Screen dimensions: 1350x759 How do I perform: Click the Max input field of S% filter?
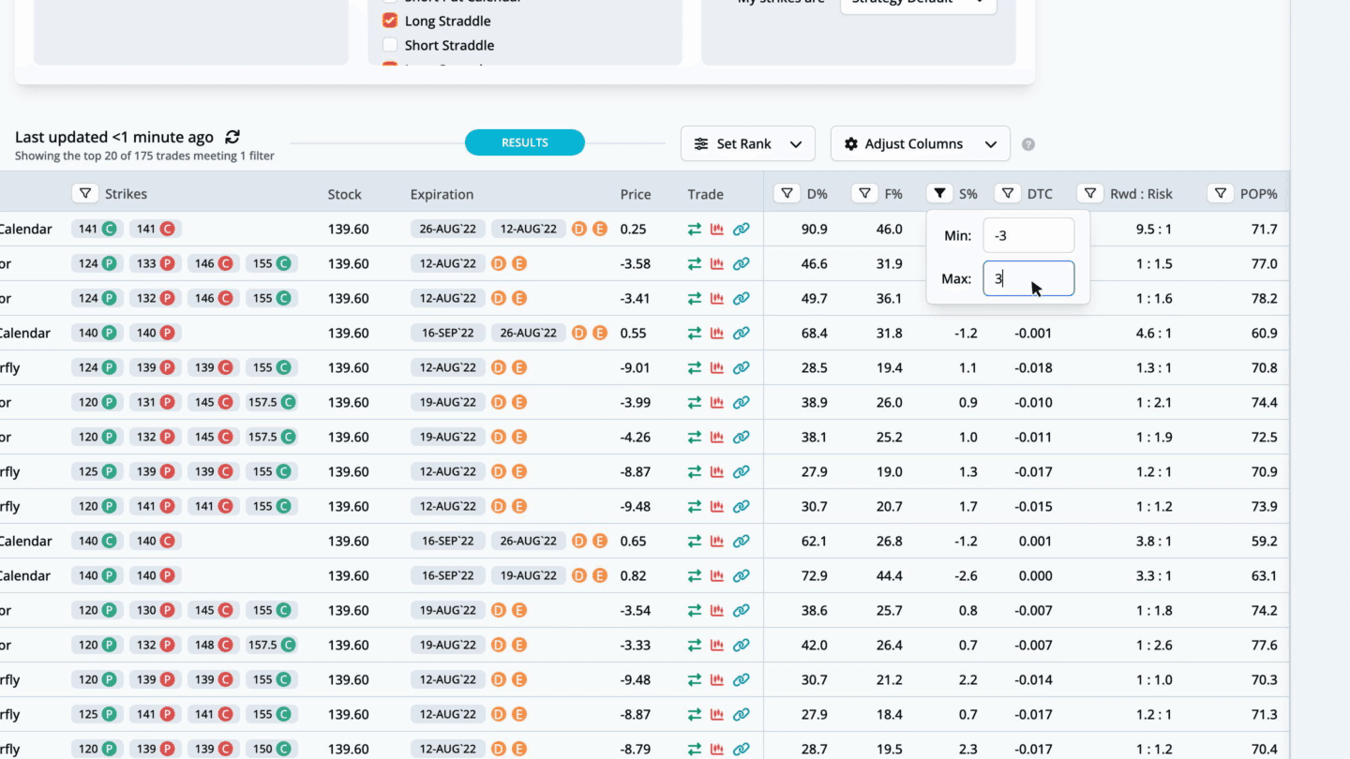click(1028, 278)
